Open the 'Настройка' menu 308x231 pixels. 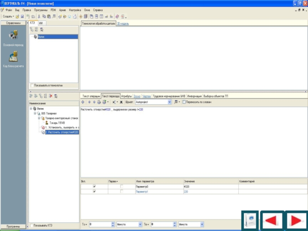(75, 9)
